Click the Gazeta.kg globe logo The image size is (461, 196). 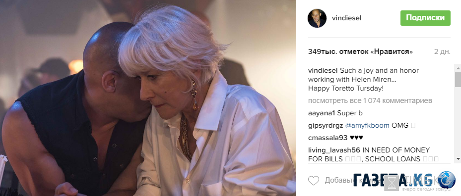(446, 180)
